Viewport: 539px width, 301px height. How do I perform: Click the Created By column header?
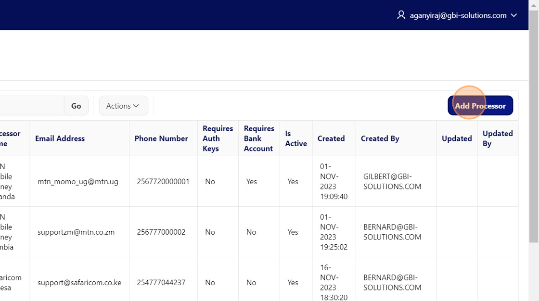(x=380, y=138)
